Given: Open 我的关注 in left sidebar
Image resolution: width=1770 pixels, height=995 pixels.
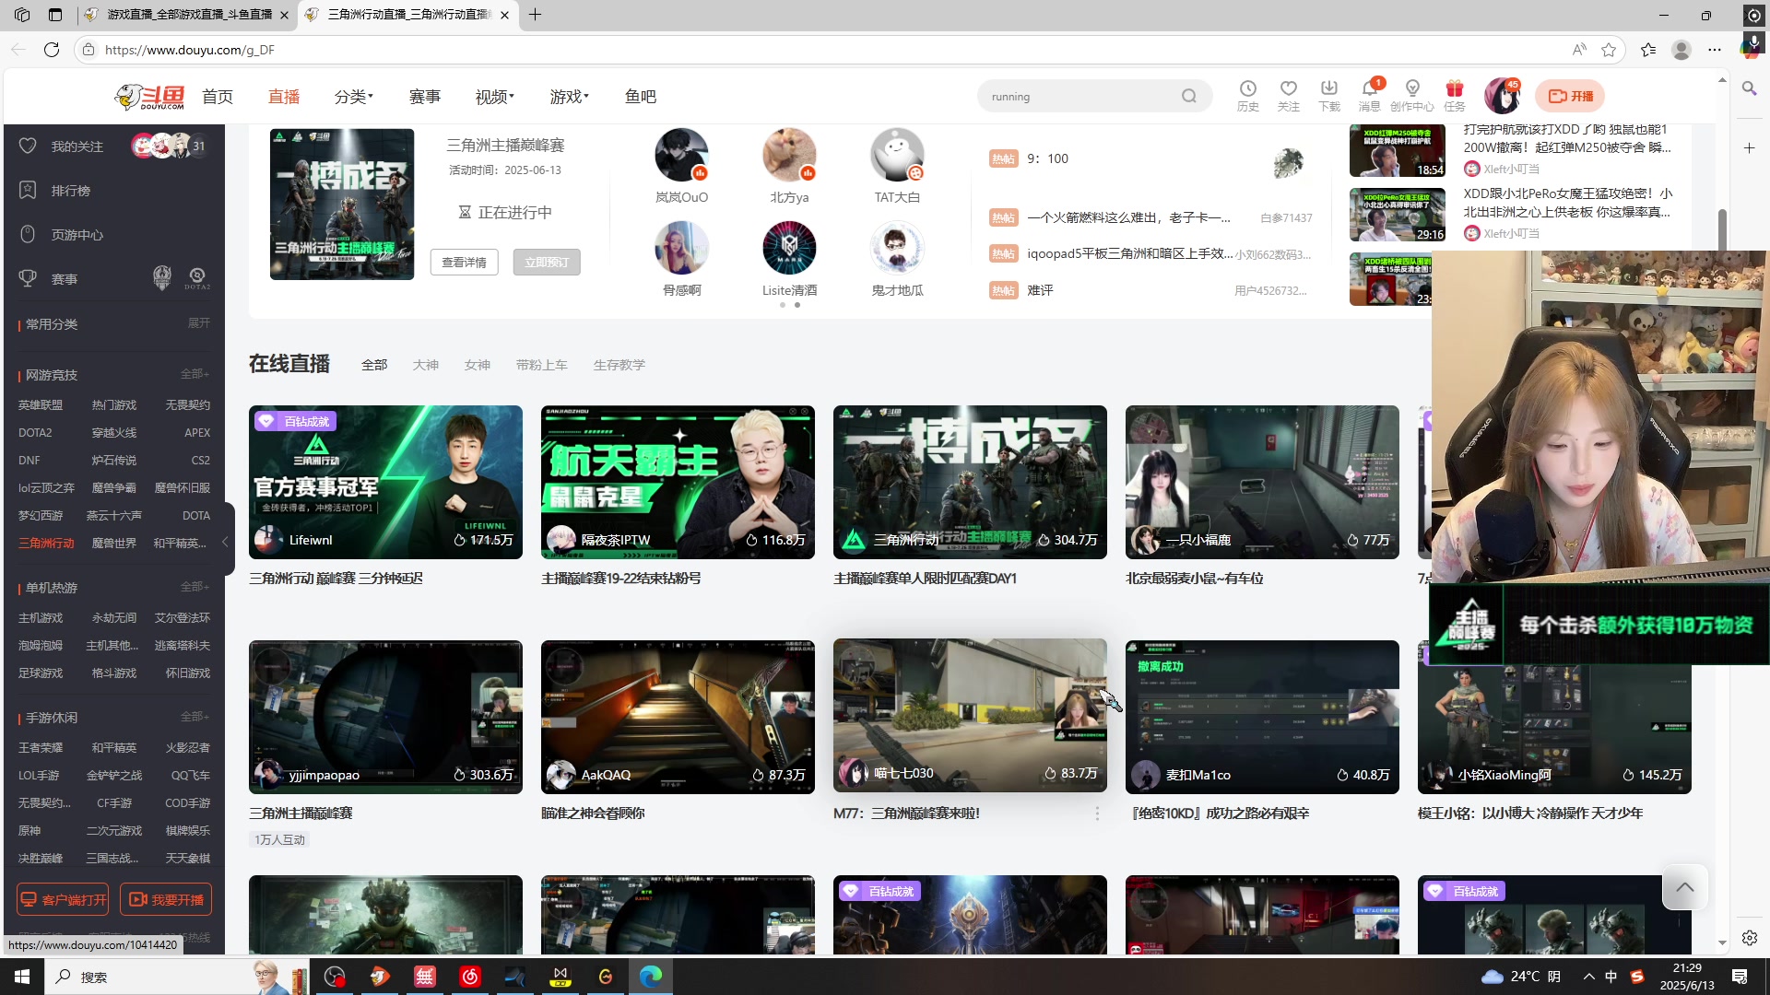Looking at the screenshot, I should pos(77,146).
